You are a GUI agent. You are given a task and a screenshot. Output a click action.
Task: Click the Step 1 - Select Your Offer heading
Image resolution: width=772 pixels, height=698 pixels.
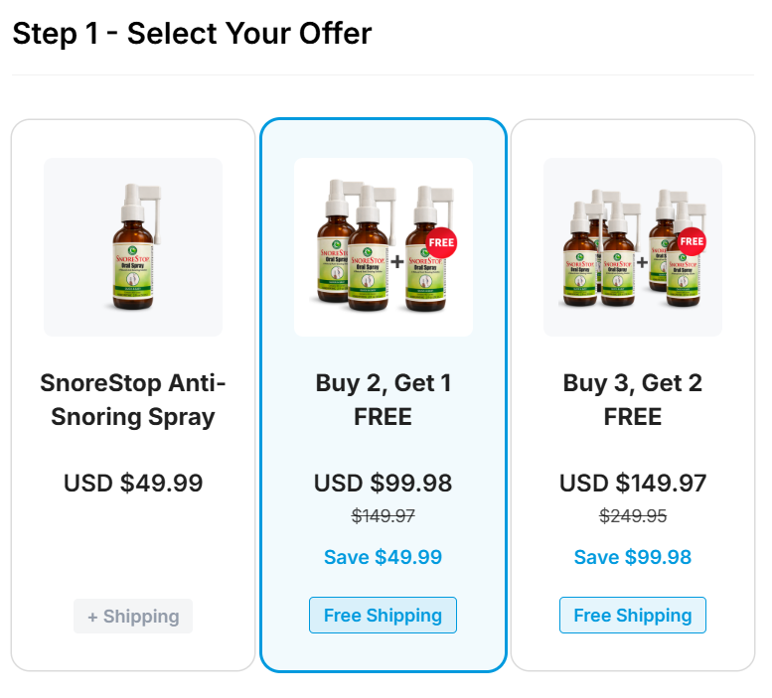pyautogui.click(x=192, y=34)
